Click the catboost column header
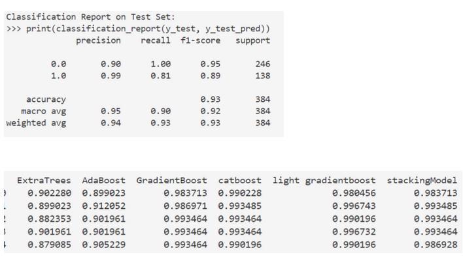This screenshot has height=263, width=463. pos(239,180)
